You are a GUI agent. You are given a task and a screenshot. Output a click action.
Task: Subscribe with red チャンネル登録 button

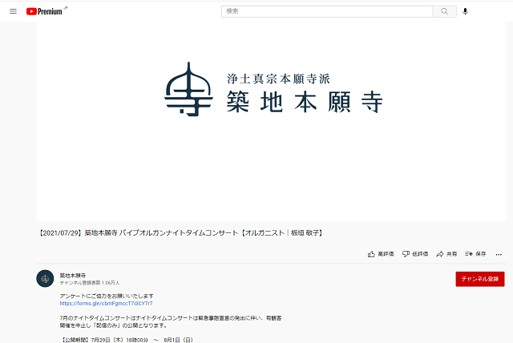(480, 279)
